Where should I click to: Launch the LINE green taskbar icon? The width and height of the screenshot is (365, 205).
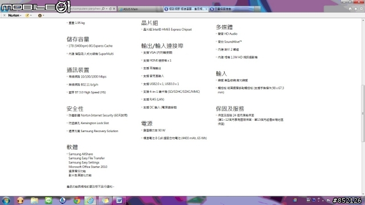(x=48, y=200)
